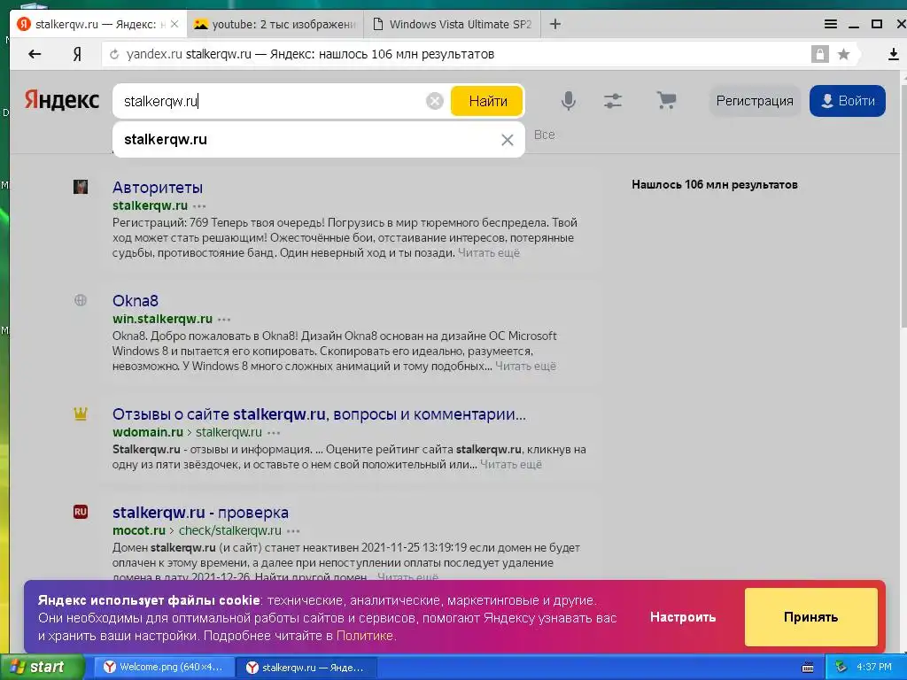The image size is (907, 680).
Task: Expand Читать ещё in the Авторитеты snippet
Action: (x=489, y=252)
